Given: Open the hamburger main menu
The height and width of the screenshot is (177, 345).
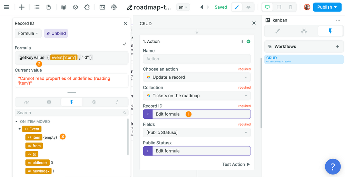Looking at the screenshot, I should (6, 7).
